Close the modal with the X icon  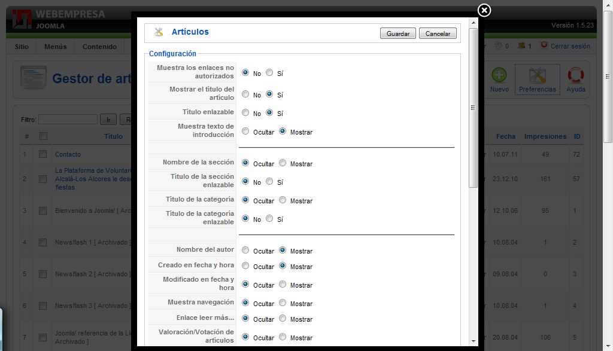click(x=484, y=11)
